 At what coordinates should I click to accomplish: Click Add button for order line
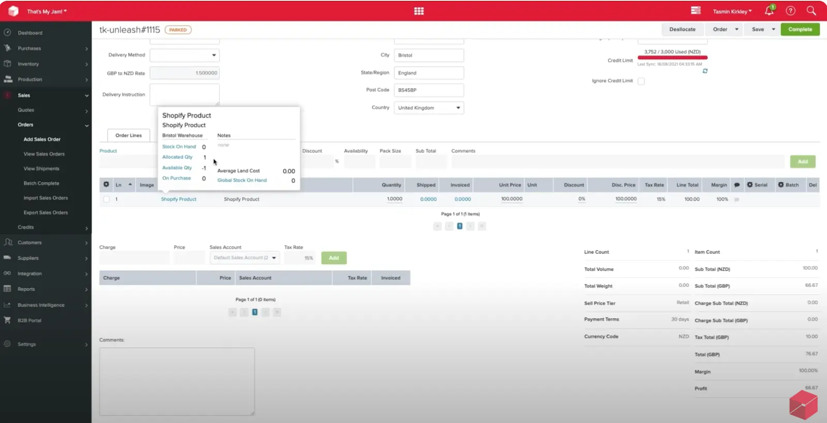803,161
